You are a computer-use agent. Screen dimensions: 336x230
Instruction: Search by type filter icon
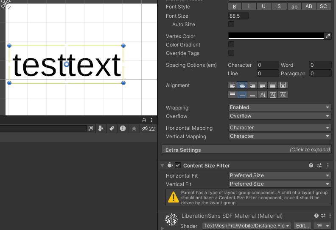click(x=101, y=129)
